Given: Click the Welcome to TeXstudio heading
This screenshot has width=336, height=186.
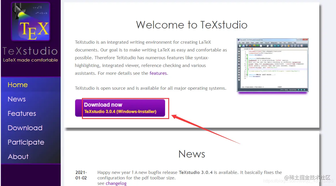Looking at the screenshot, I should coord(192,25).
